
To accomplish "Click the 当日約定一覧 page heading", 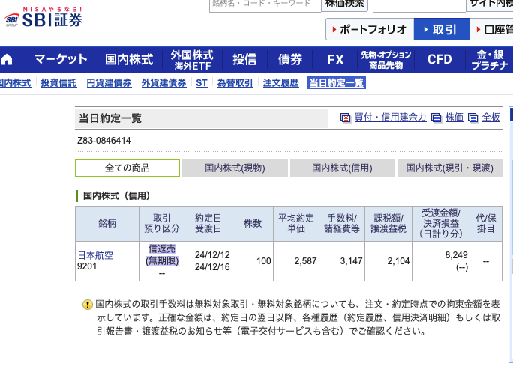I will (x=110, y=118).
